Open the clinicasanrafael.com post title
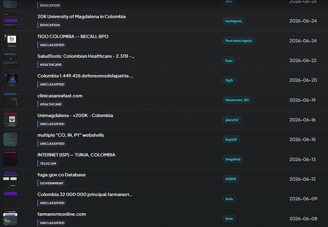The image size is (328, 227). click(60, 96)
